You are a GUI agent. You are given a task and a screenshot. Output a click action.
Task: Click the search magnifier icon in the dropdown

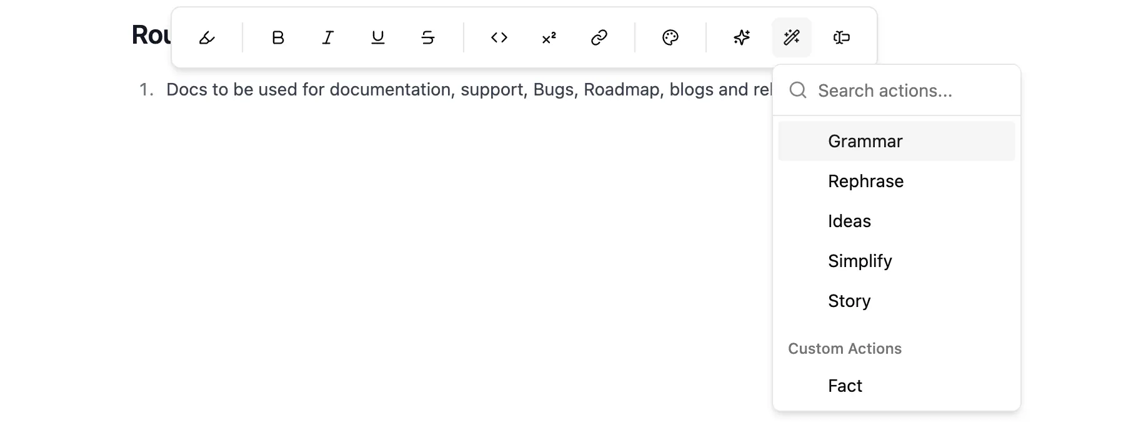pyautogui.click(x=798, y=90)
